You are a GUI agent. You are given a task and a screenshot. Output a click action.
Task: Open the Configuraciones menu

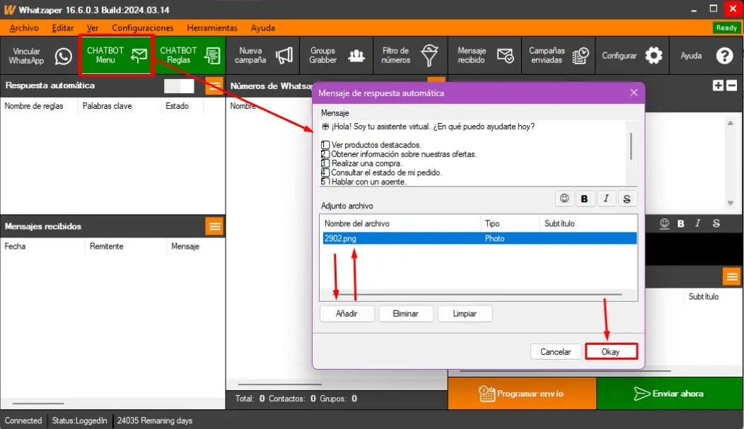(x=142, y=28)
